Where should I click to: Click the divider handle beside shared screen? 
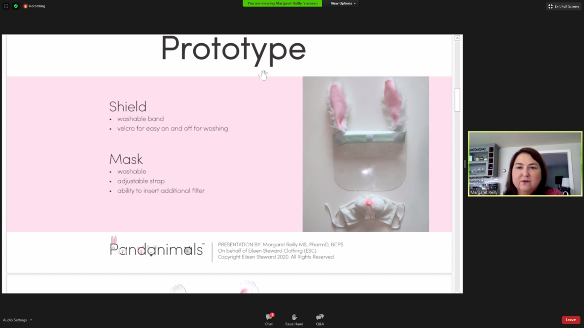pos(464,164)
